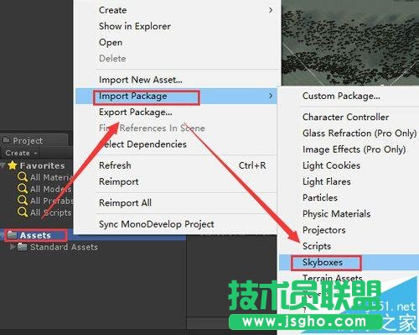The image size is (419, 335).
Task: Choose Reimport menu entry
Action: [x=177, y=181]
